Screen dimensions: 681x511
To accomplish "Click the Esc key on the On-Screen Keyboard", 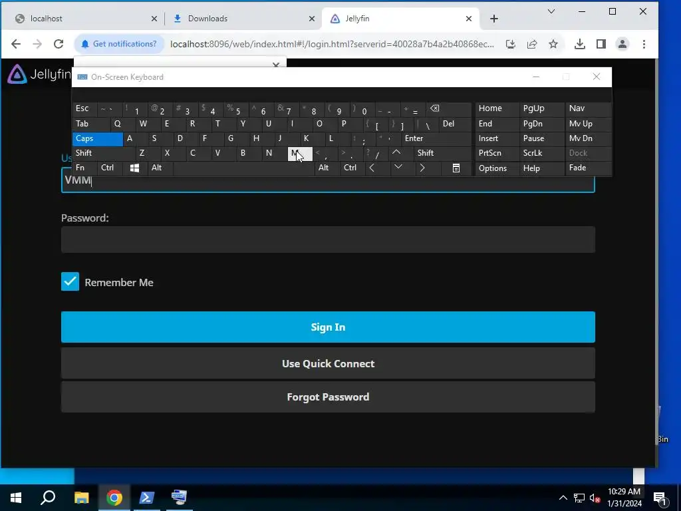I will pos(84,108).
